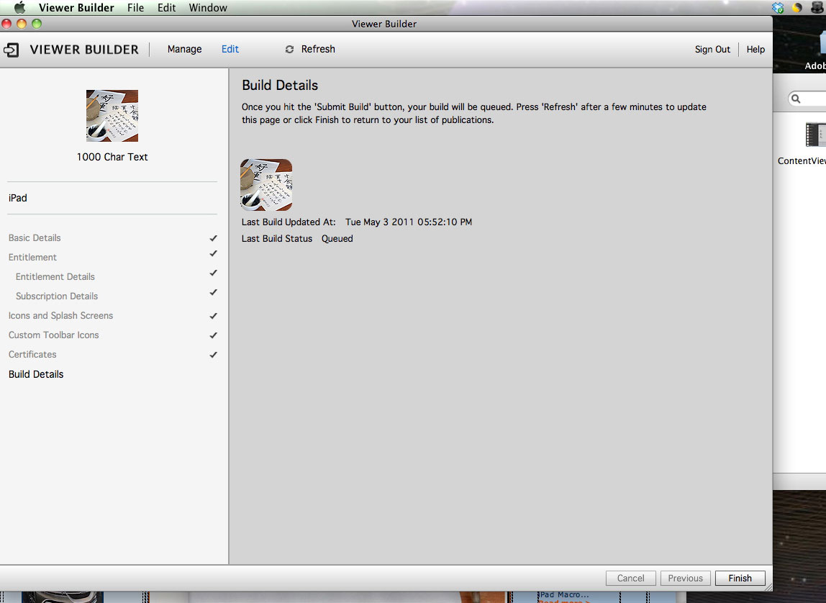This screenshot has height=603, width=826.
Task: Open Subscription Details step
Action: click(x=57, y=296)
